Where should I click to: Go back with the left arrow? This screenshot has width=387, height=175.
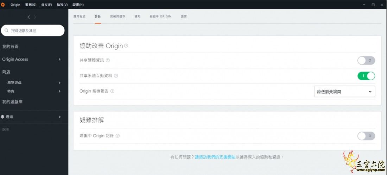point(28,17)
